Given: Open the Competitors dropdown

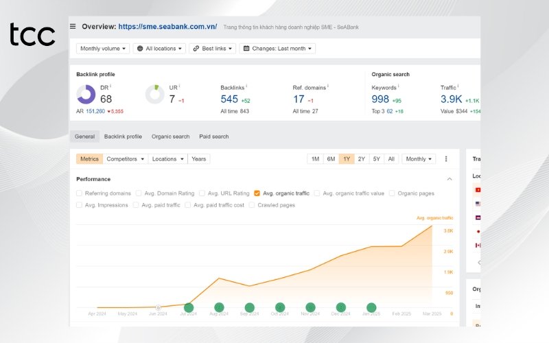Looking at the screenshot, I should [x=126, y=159].
